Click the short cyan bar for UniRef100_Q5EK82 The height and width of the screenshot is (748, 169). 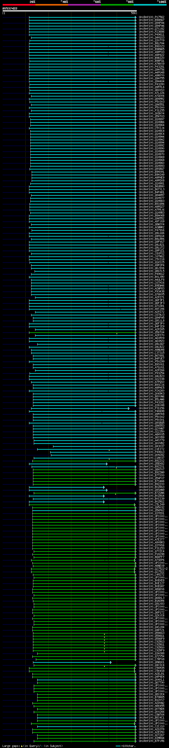tap(68, 464)
